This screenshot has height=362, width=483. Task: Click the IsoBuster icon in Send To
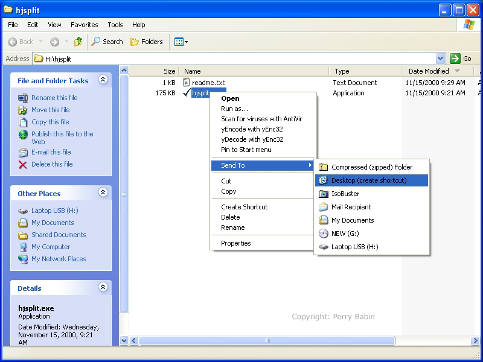coord(324,194)
